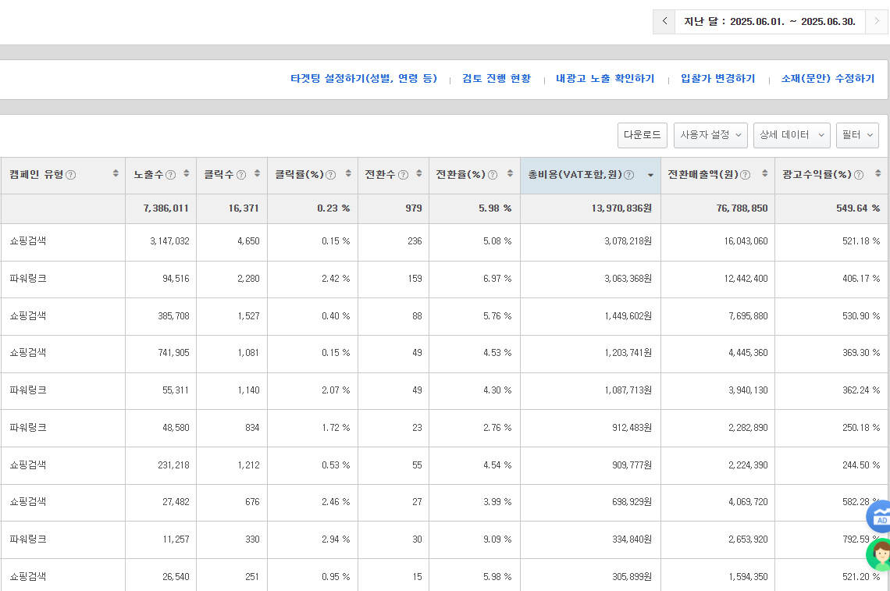Screen dimensions: 890x591
Task: Click help icon beside 클릭수 column
Action: pyautogui.click(x=241, y=175)
